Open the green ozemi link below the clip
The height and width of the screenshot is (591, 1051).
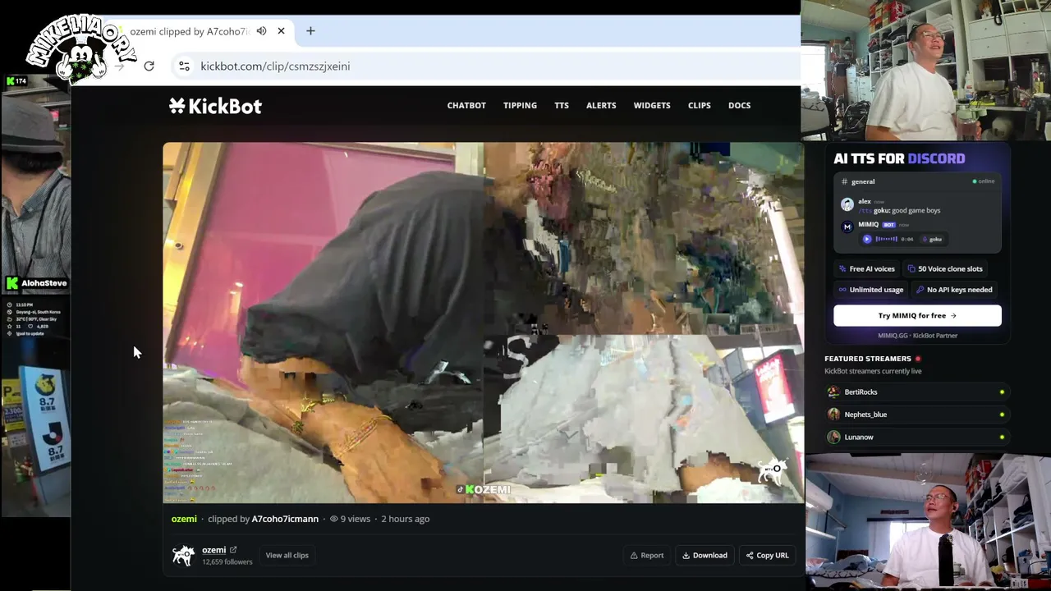coord(184,519)
